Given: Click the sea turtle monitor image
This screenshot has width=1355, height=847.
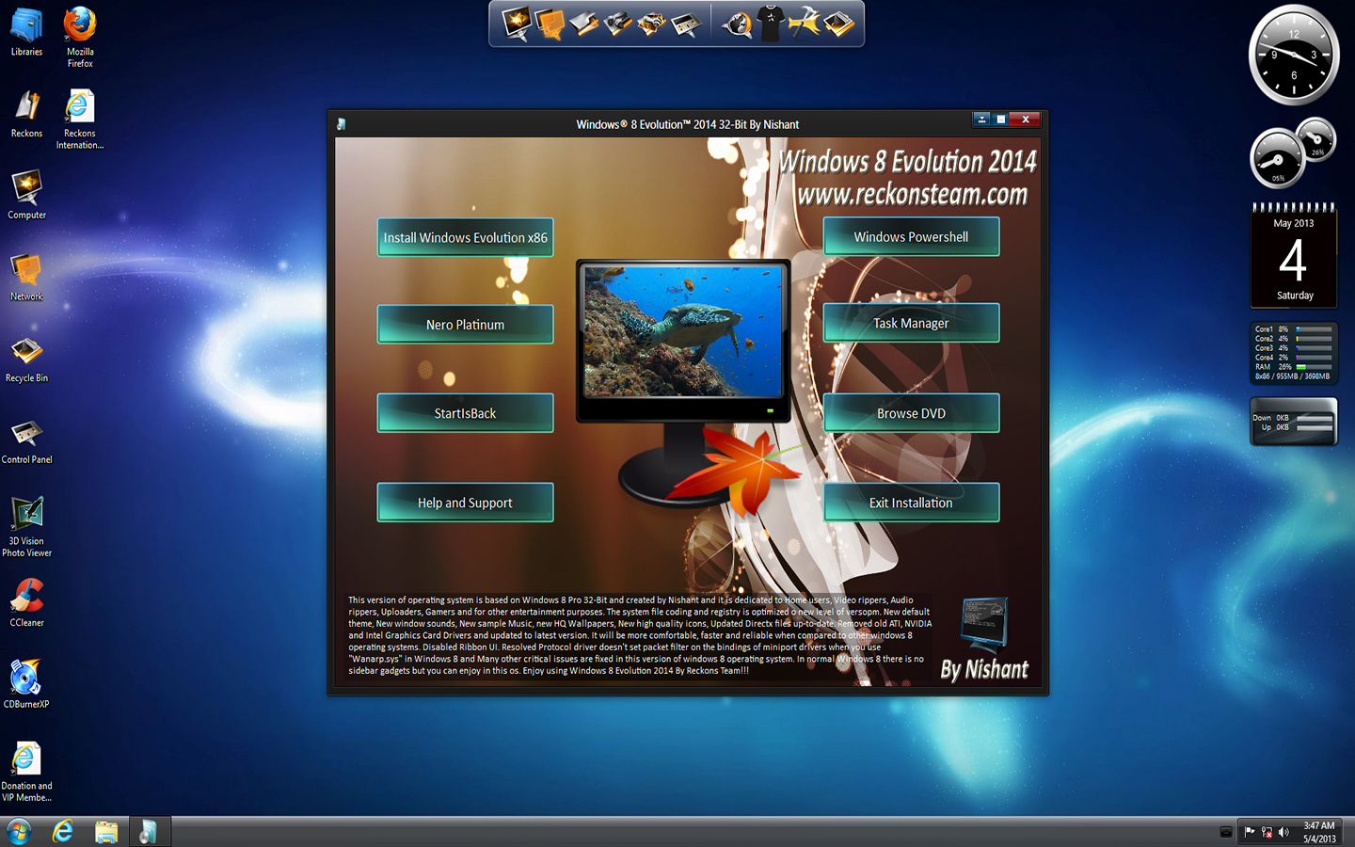Looking at the screenshot, I should 683,331.
